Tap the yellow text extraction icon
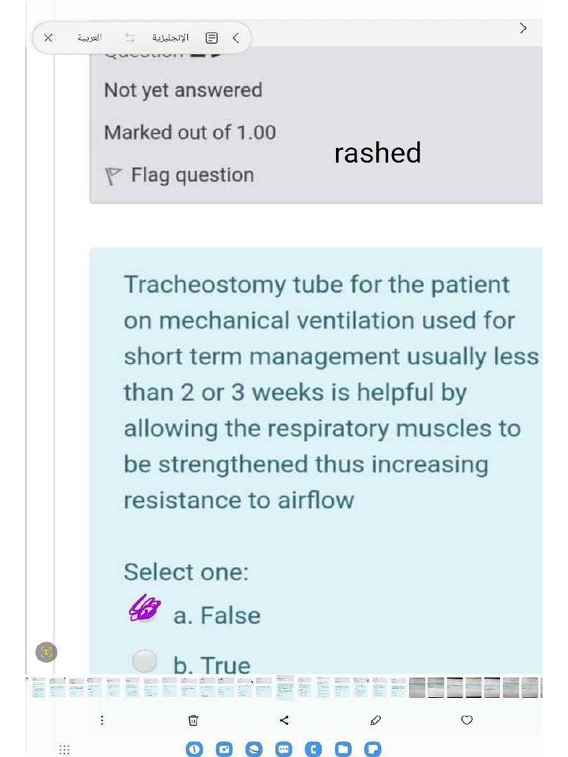The image size is (568, 757). pyautogui.click(x=47, y=651)
